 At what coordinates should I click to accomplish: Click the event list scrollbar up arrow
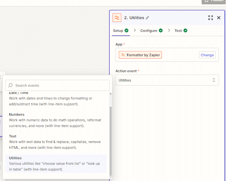111,94
